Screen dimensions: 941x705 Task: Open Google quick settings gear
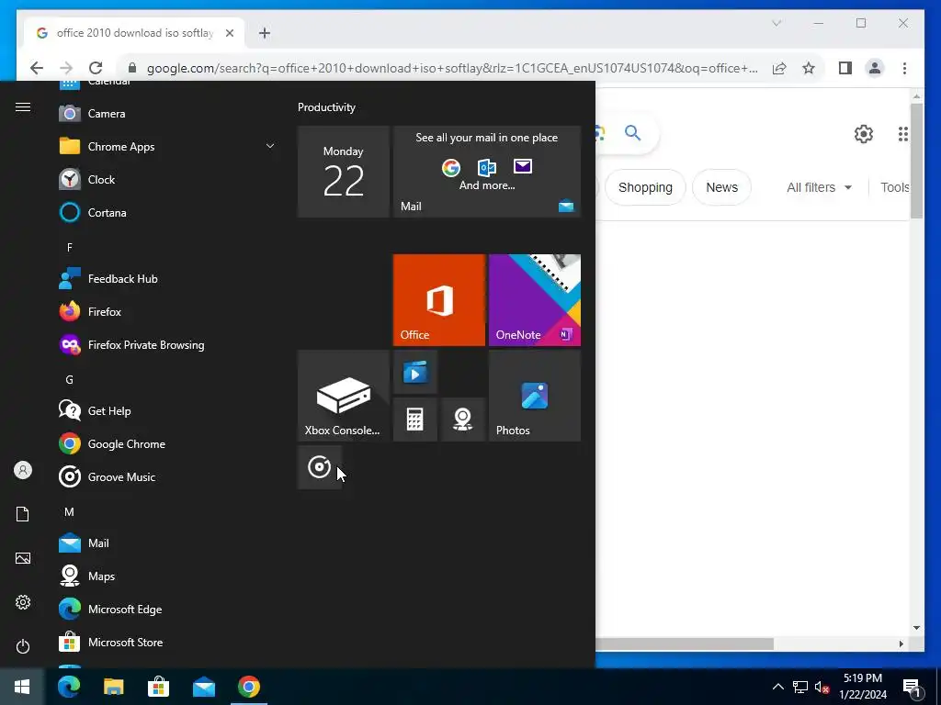[x=864, y=134]
